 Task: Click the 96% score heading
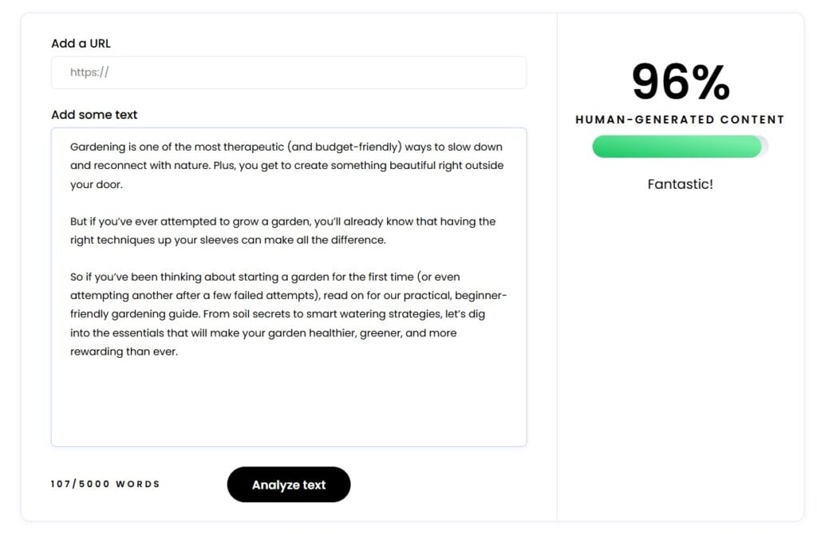(682, 82)
